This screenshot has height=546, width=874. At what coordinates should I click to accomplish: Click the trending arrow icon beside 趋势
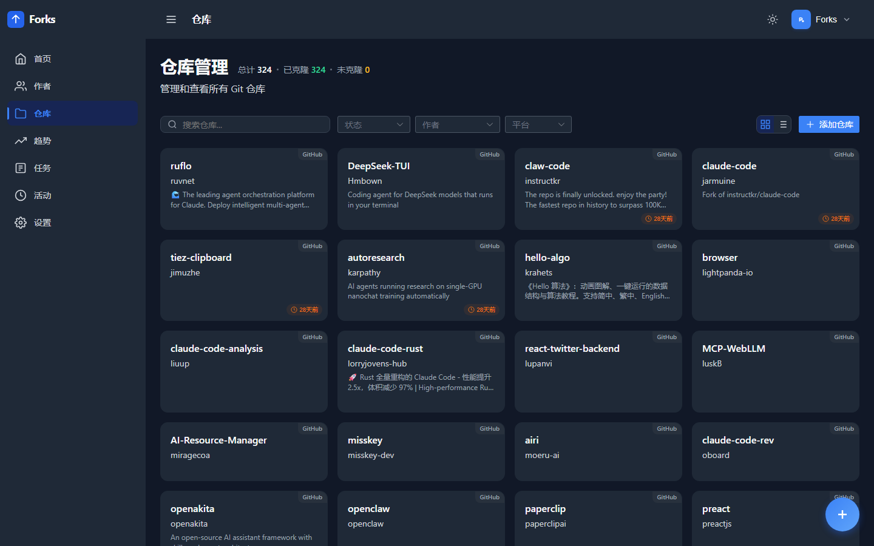click(x=21, y=141)
